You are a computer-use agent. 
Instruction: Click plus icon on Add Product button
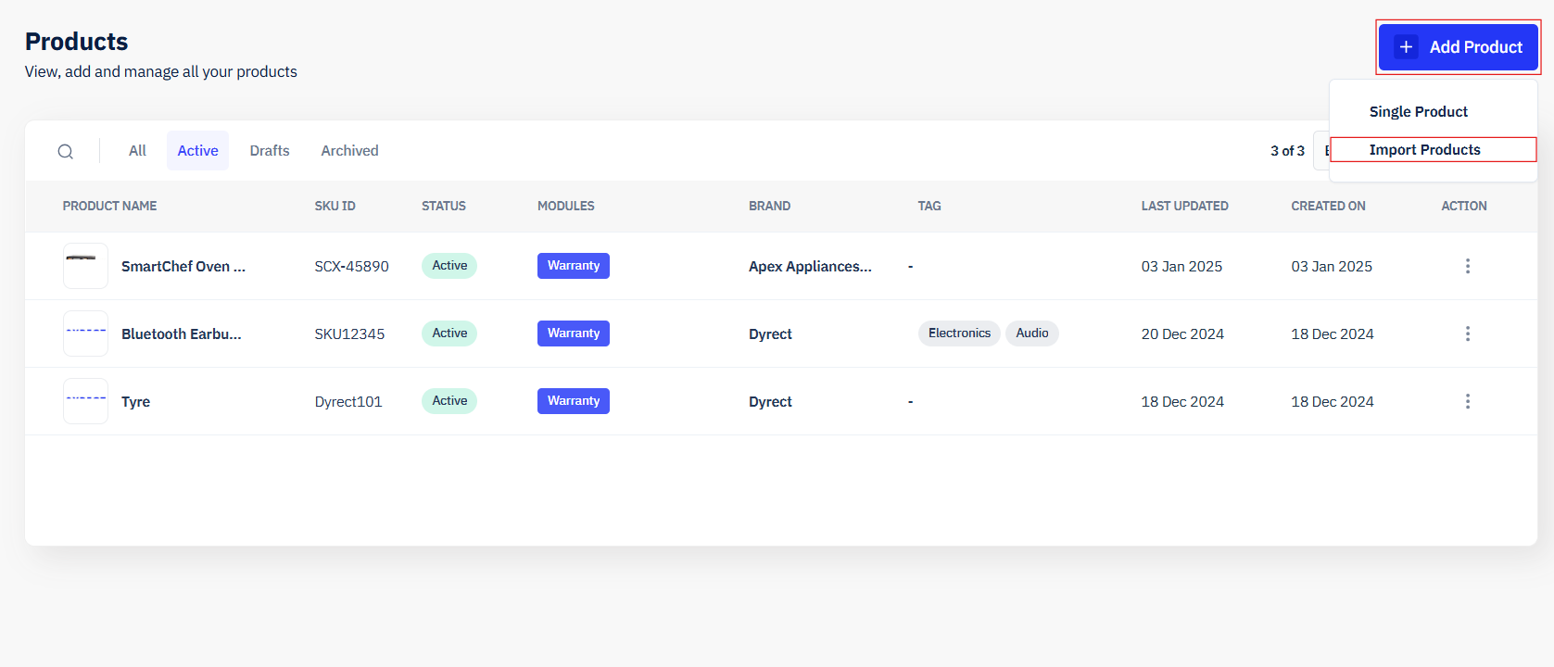tap(1407, 47)
